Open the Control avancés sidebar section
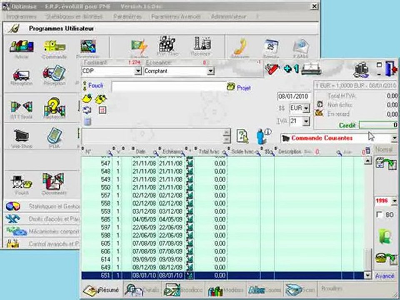 pyautogui.click(x=42, y=244)
